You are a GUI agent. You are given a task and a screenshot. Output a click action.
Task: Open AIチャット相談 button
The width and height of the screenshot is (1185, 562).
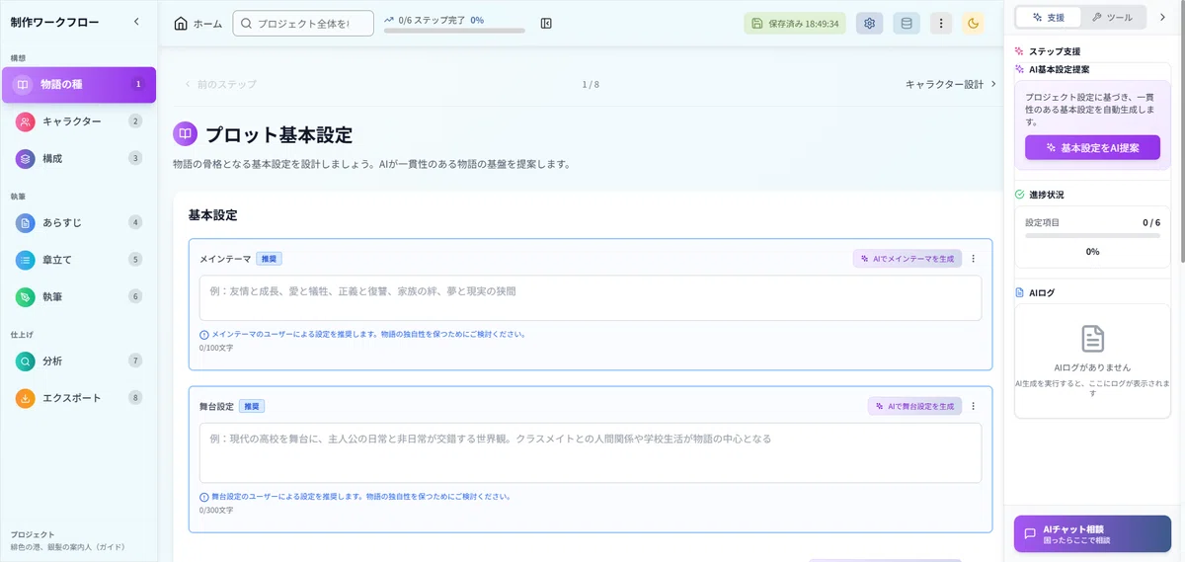[1092, 533]
